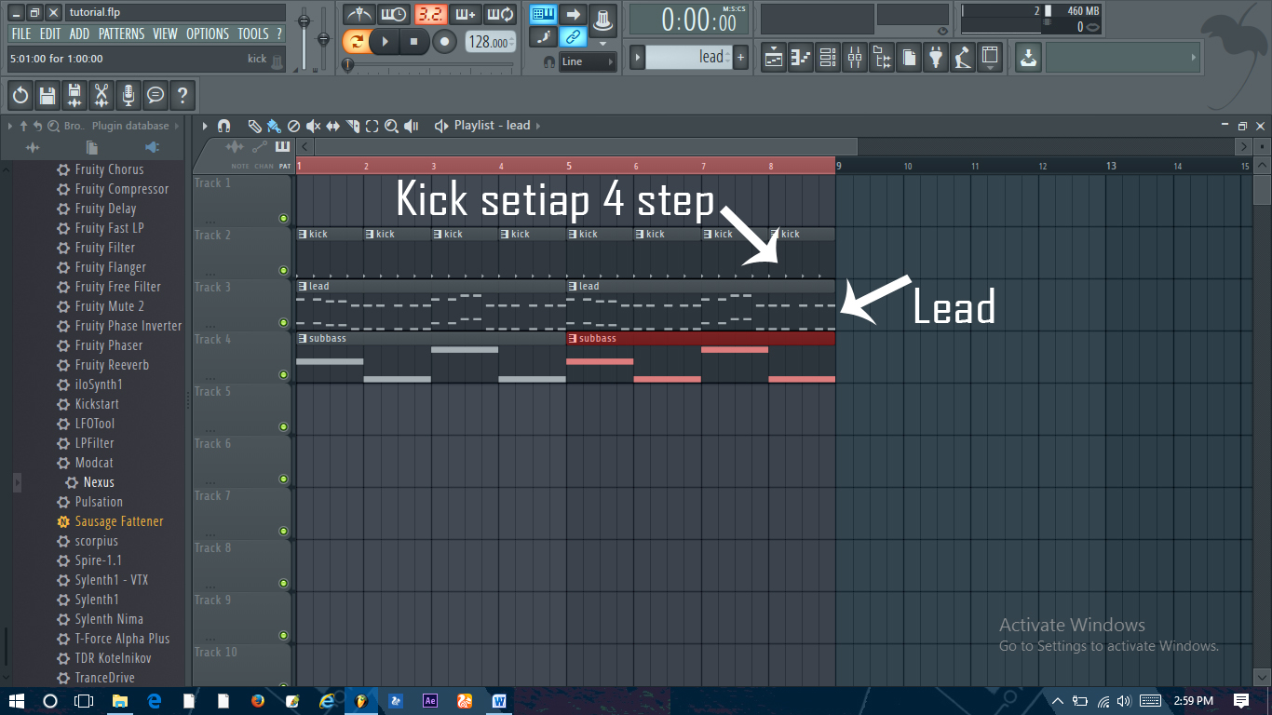Toggle step editing footprint button

pyautogui.click(x=544, y=37)
